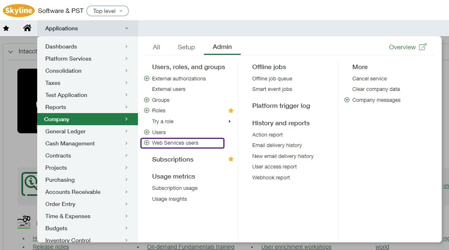This screenshot has height=250, width=449.
Task: Open the Release notes link
Action: click(51, 246)
